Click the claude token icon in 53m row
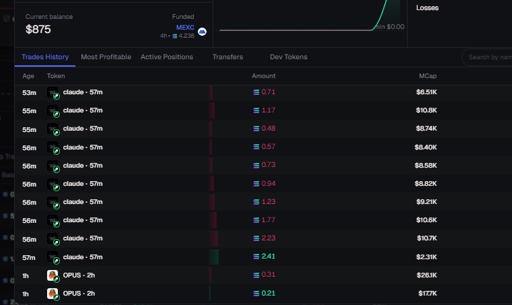Screen dimensions: 512x305 tap(52, 92)
